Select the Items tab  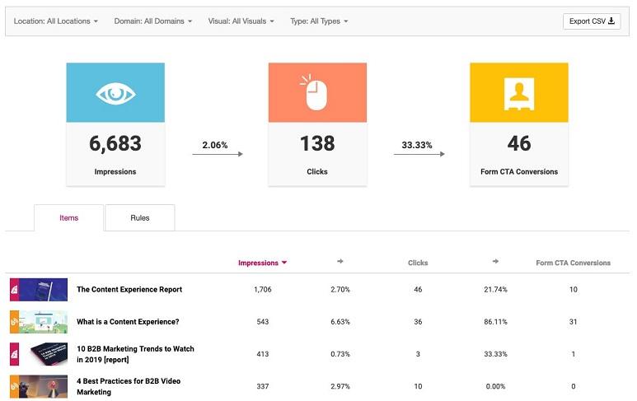click(69, 218)
